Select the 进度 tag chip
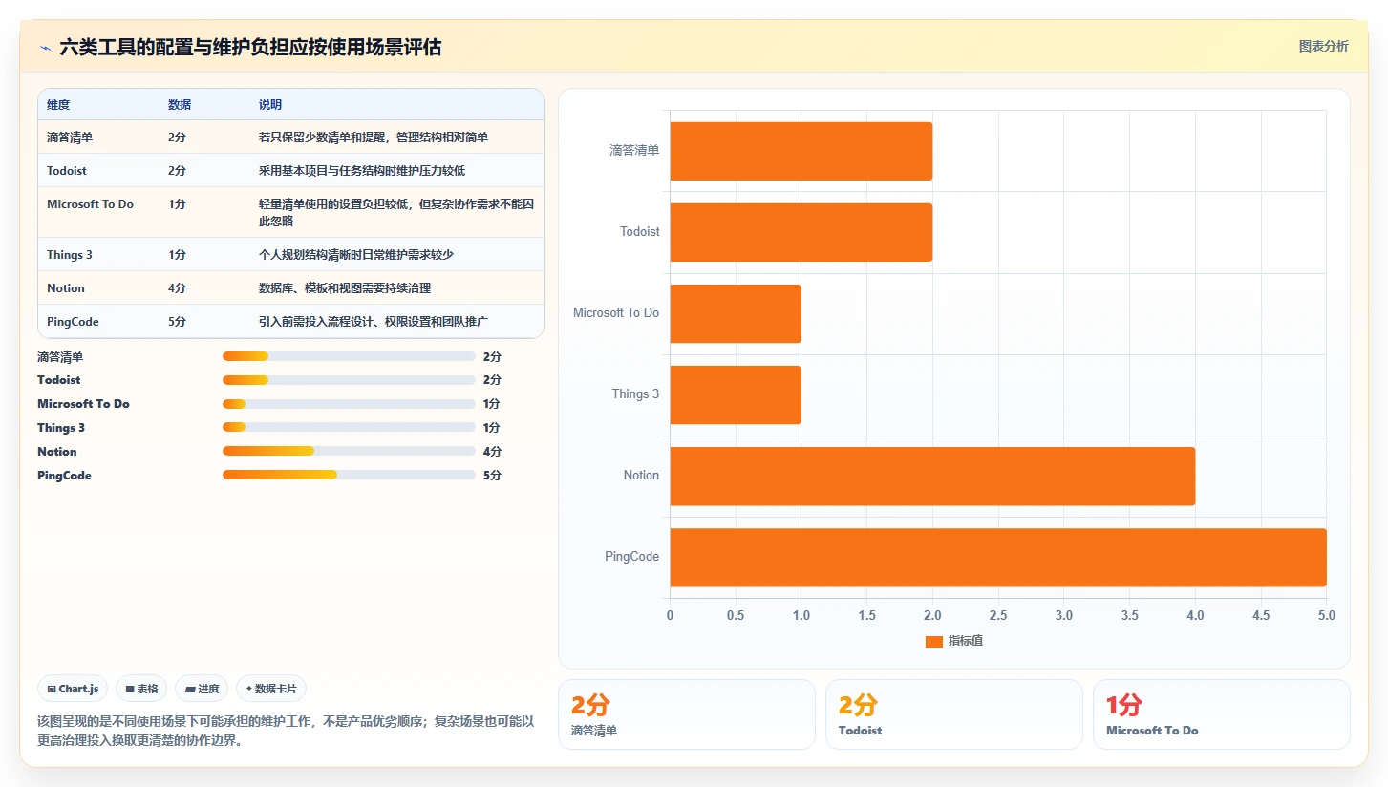The height and width of the screenshot is (787, 1388). [x=202, y=689]
